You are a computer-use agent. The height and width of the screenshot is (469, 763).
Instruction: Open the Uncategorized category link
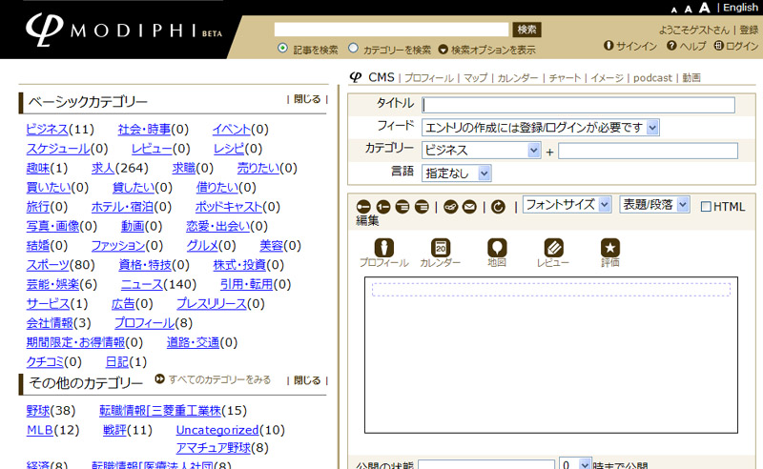[x=217, y=430]
